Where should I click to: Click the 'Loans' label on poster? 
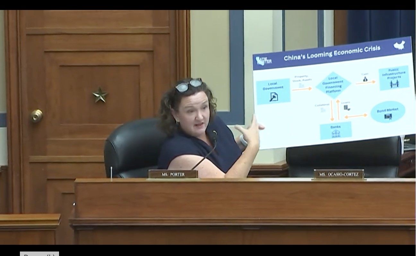(346, 102)
